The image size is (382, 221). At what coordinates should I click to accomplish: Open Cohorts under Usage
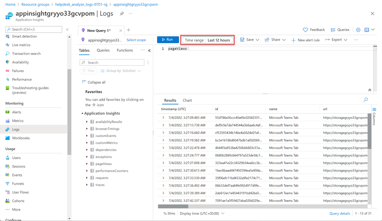[x=18, y=201]
